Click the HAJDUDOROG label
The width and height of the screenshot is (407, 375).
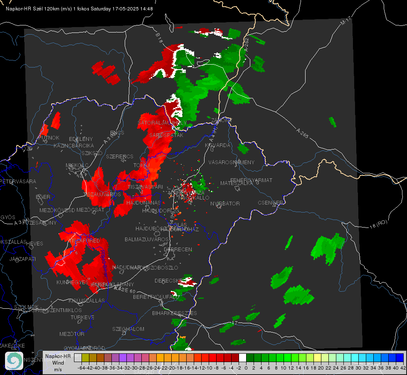pyautogui.click(x=160, y=211)
